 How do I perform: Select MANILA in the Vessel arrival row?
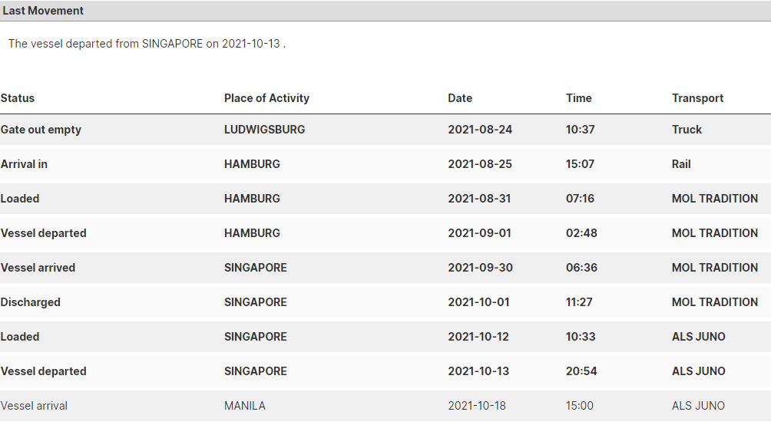[245, 406]
